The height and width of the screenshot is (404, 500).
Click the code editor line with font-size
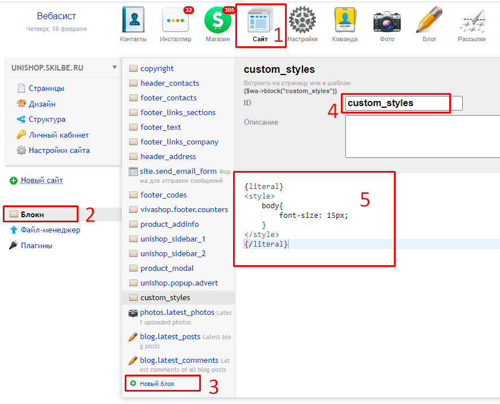tap(313, 215)
